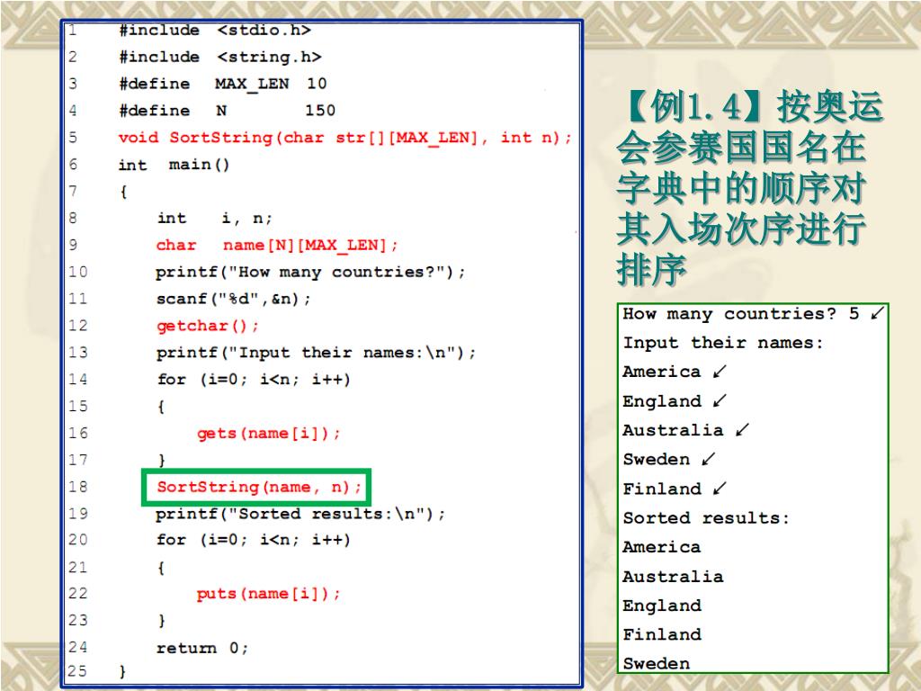The height and width of the screenshot is (691, 921).
Task: Click the input 'Sweden' followed by return arrow
Action: [x=669, y=460]
